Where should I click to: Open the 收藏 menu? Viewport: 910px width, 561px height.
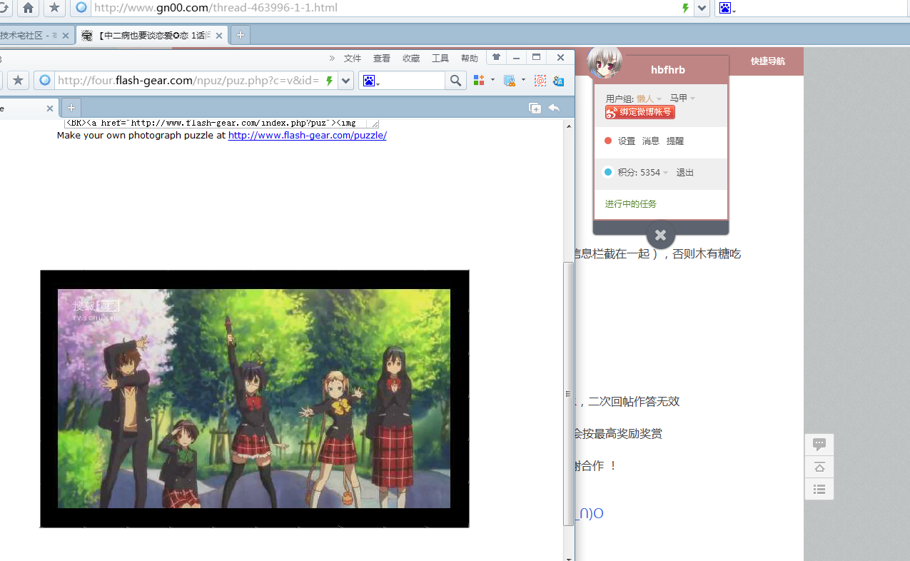pyautogui.click(x=411, y=59)
